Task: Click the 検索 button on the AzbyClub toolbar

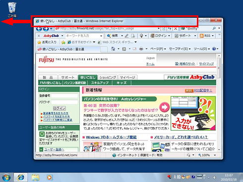Action: coord(113,36)
